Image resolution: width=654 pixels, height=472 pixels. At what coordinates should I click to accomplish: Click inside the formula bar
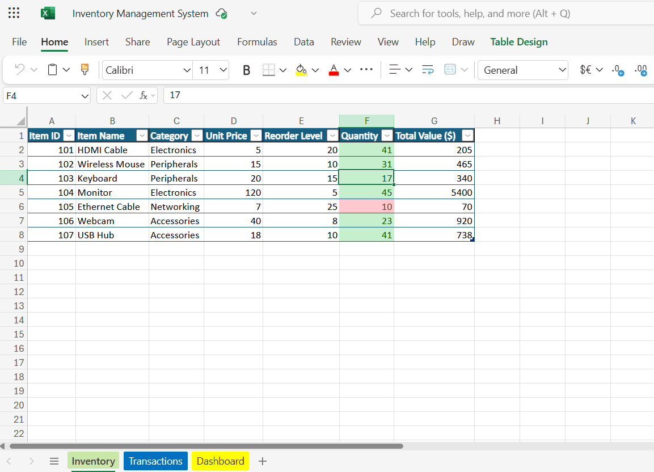pyautogui.click(x=284, y=95)
